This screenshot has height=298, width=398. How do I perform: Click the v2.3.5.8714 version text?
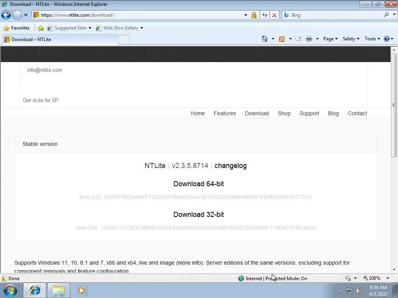point(190,166)
